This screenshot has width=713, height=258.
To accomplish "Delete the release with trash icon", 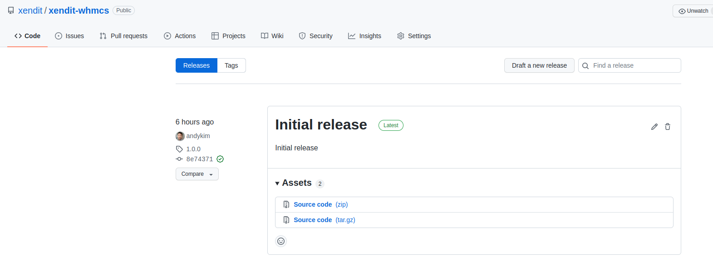I will point(668,127).
